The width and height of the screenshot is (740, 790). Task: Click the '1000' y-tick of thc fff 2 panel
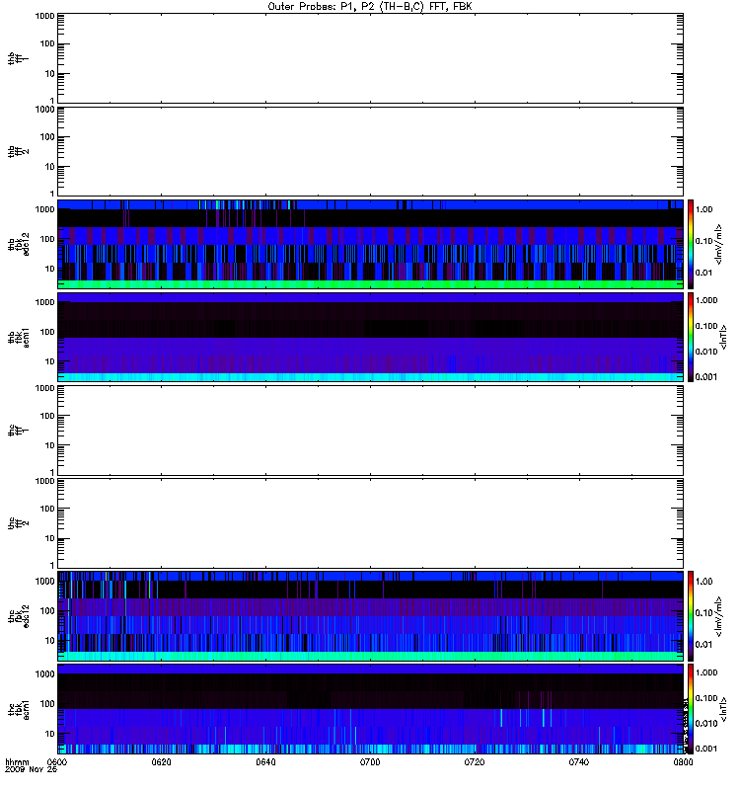[44, 481]
